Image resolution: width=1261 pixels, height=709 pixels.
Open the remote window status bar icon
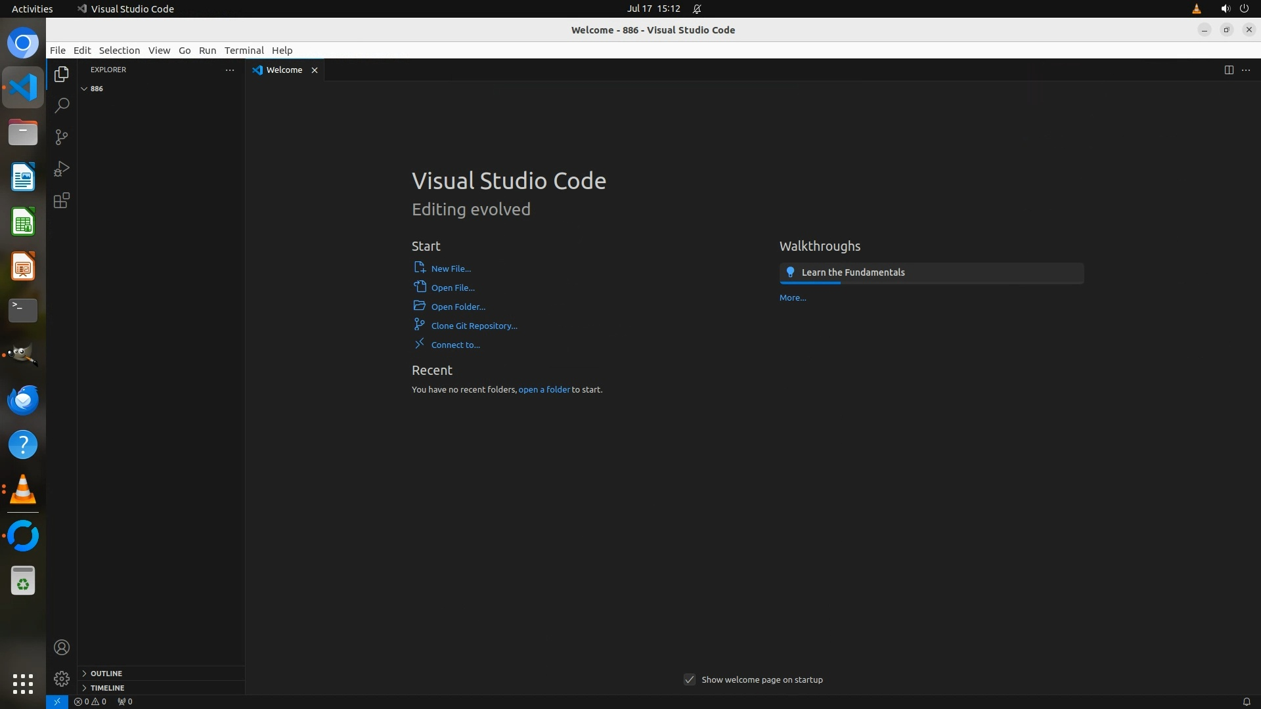point(57,701)
